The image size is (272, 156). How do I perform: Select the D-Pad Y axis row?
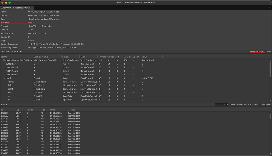pos(135,100)
